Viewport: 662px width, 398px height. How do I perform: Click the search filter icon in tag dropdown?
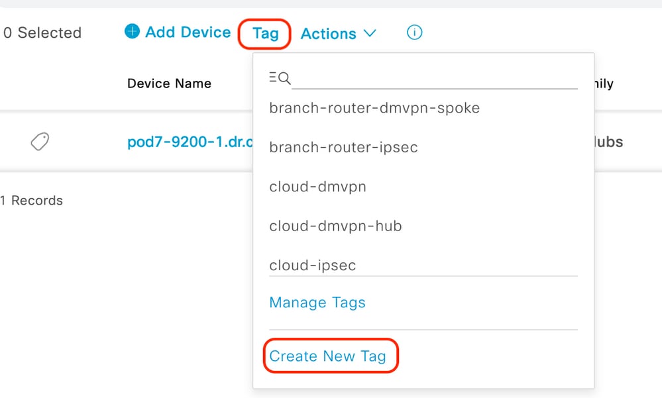point(280,77)
